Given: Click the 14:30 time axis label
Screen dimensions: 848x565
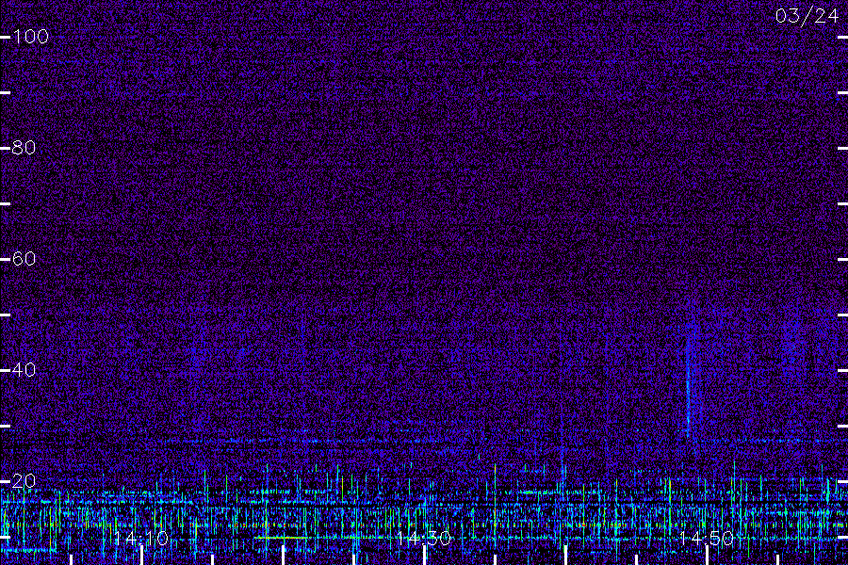Looking at the screenshot, I should point(423,538).
